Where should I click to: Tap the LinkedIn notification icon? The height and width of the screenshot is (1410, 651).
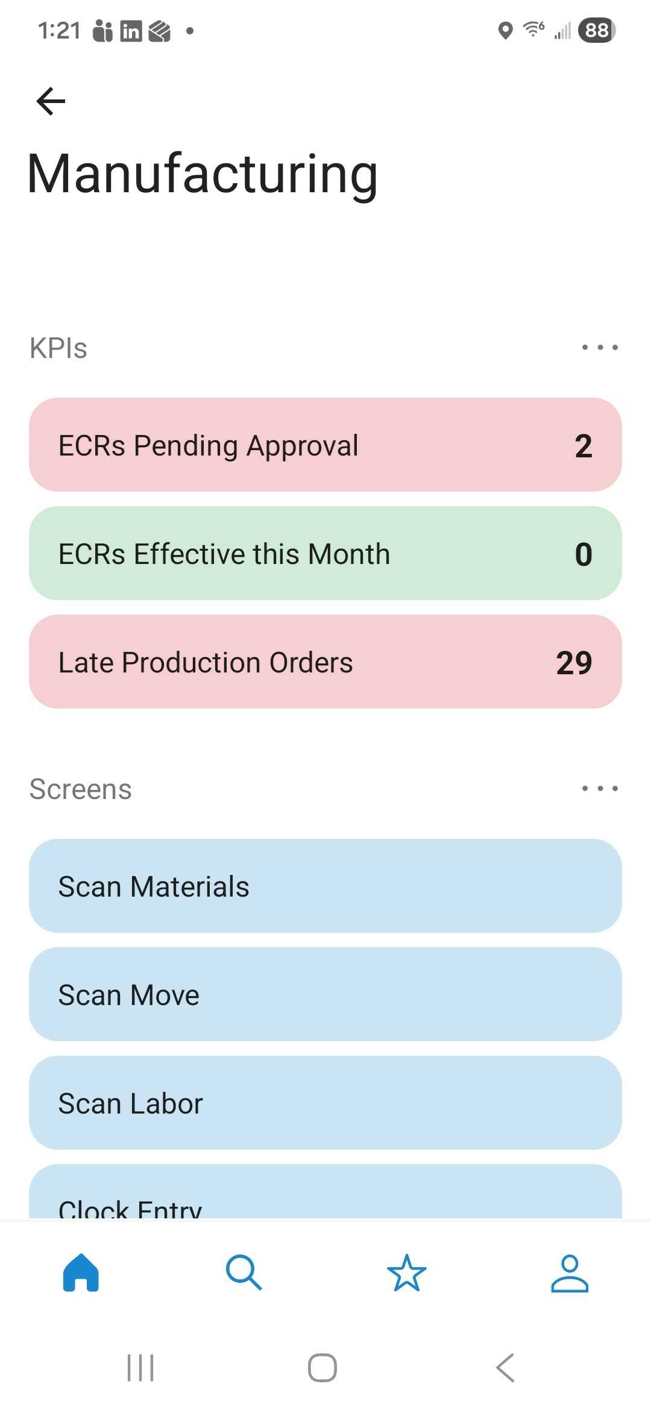tap(131, 31)
